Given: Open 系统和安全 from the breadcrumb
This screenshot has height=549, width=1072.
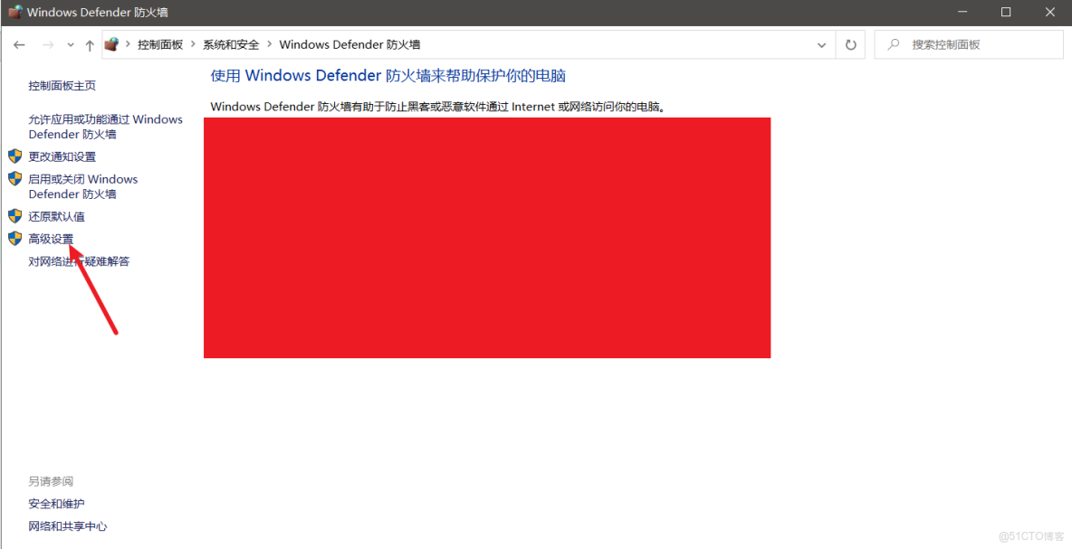Looking at the screenshot, I should 232,43.
